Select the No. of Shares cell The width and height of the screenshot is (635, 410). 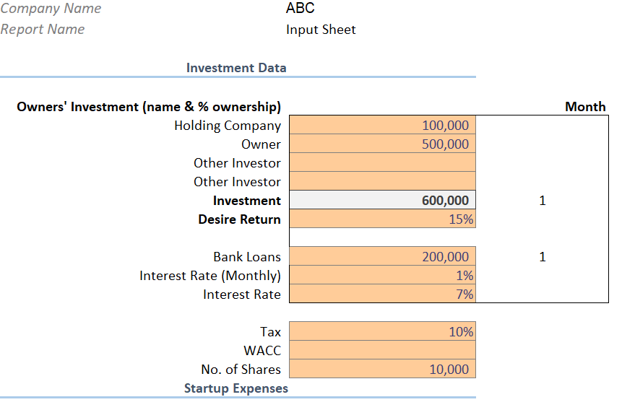(x=382, y=368)
